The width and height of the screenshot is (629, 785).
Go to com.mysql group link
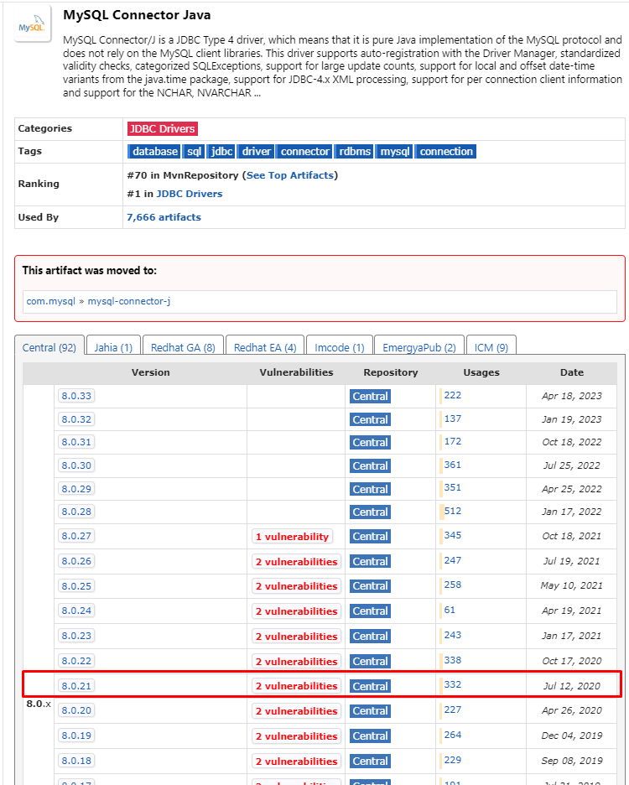pos(50,301)
